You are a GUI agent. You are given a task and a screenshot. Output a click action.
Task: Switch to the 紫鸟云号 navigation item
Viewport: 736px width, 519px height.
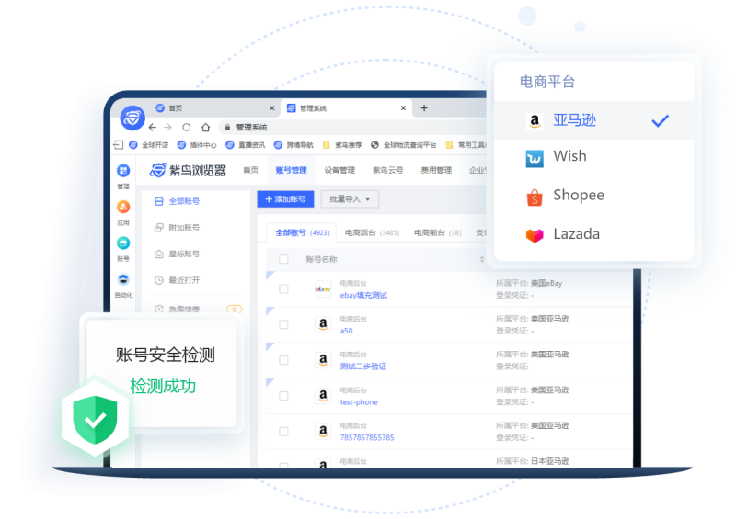387,170
